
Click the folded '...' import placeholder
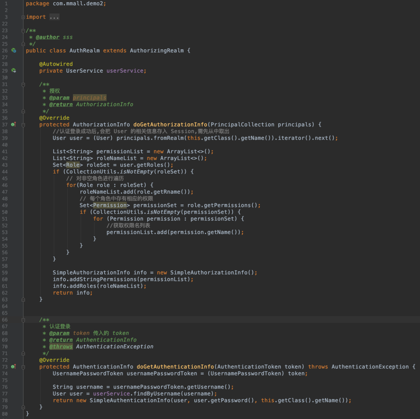tap(54, 17)
